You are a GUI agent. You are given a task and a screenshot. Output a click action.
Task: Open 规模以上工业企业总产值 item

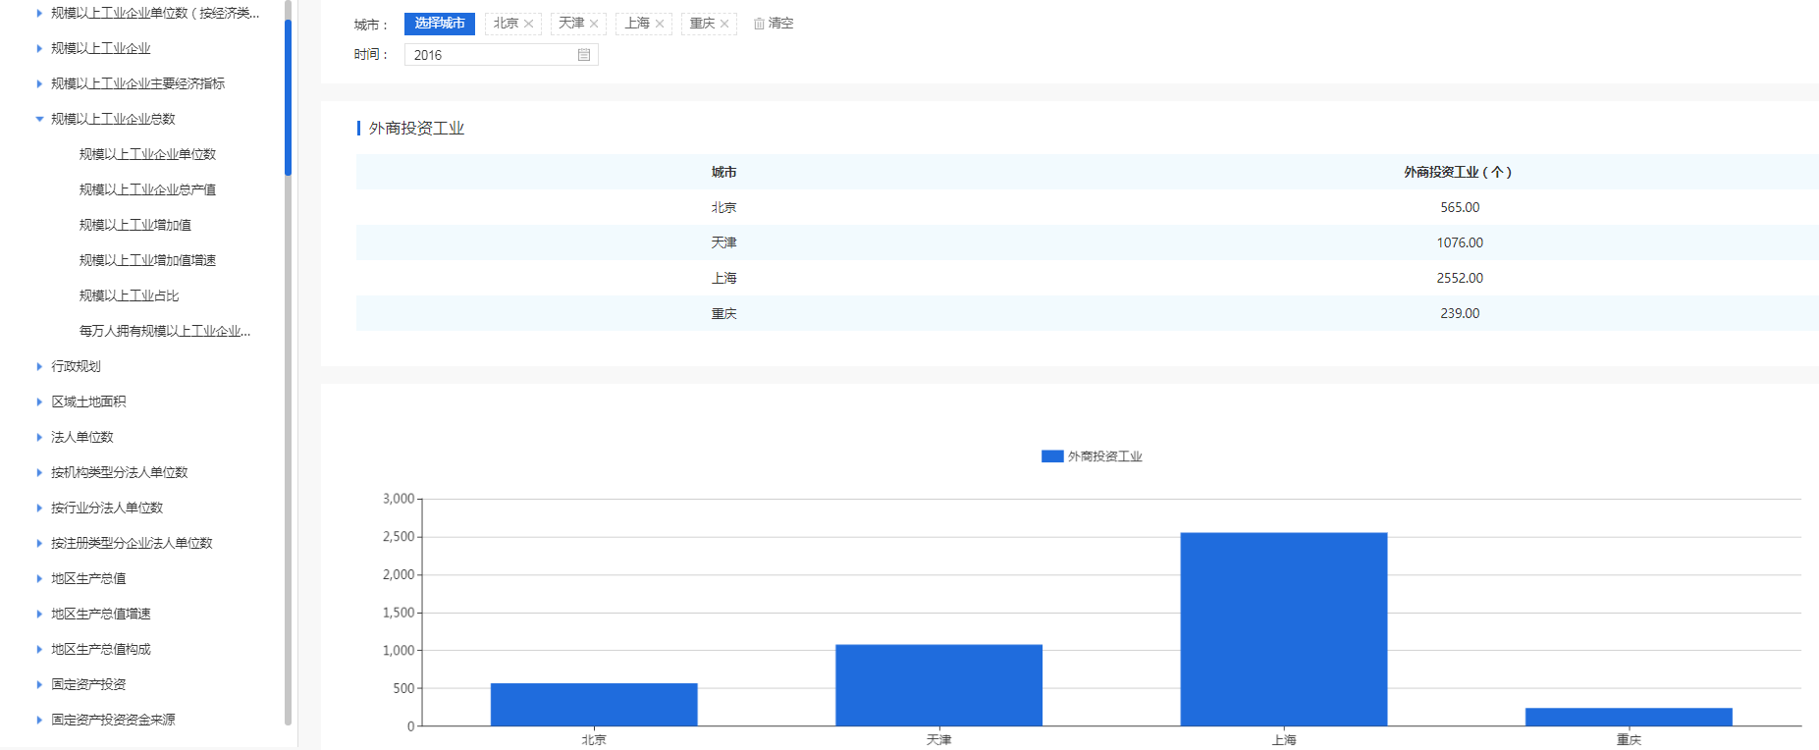pyautogui.click(x=147, y=189)
